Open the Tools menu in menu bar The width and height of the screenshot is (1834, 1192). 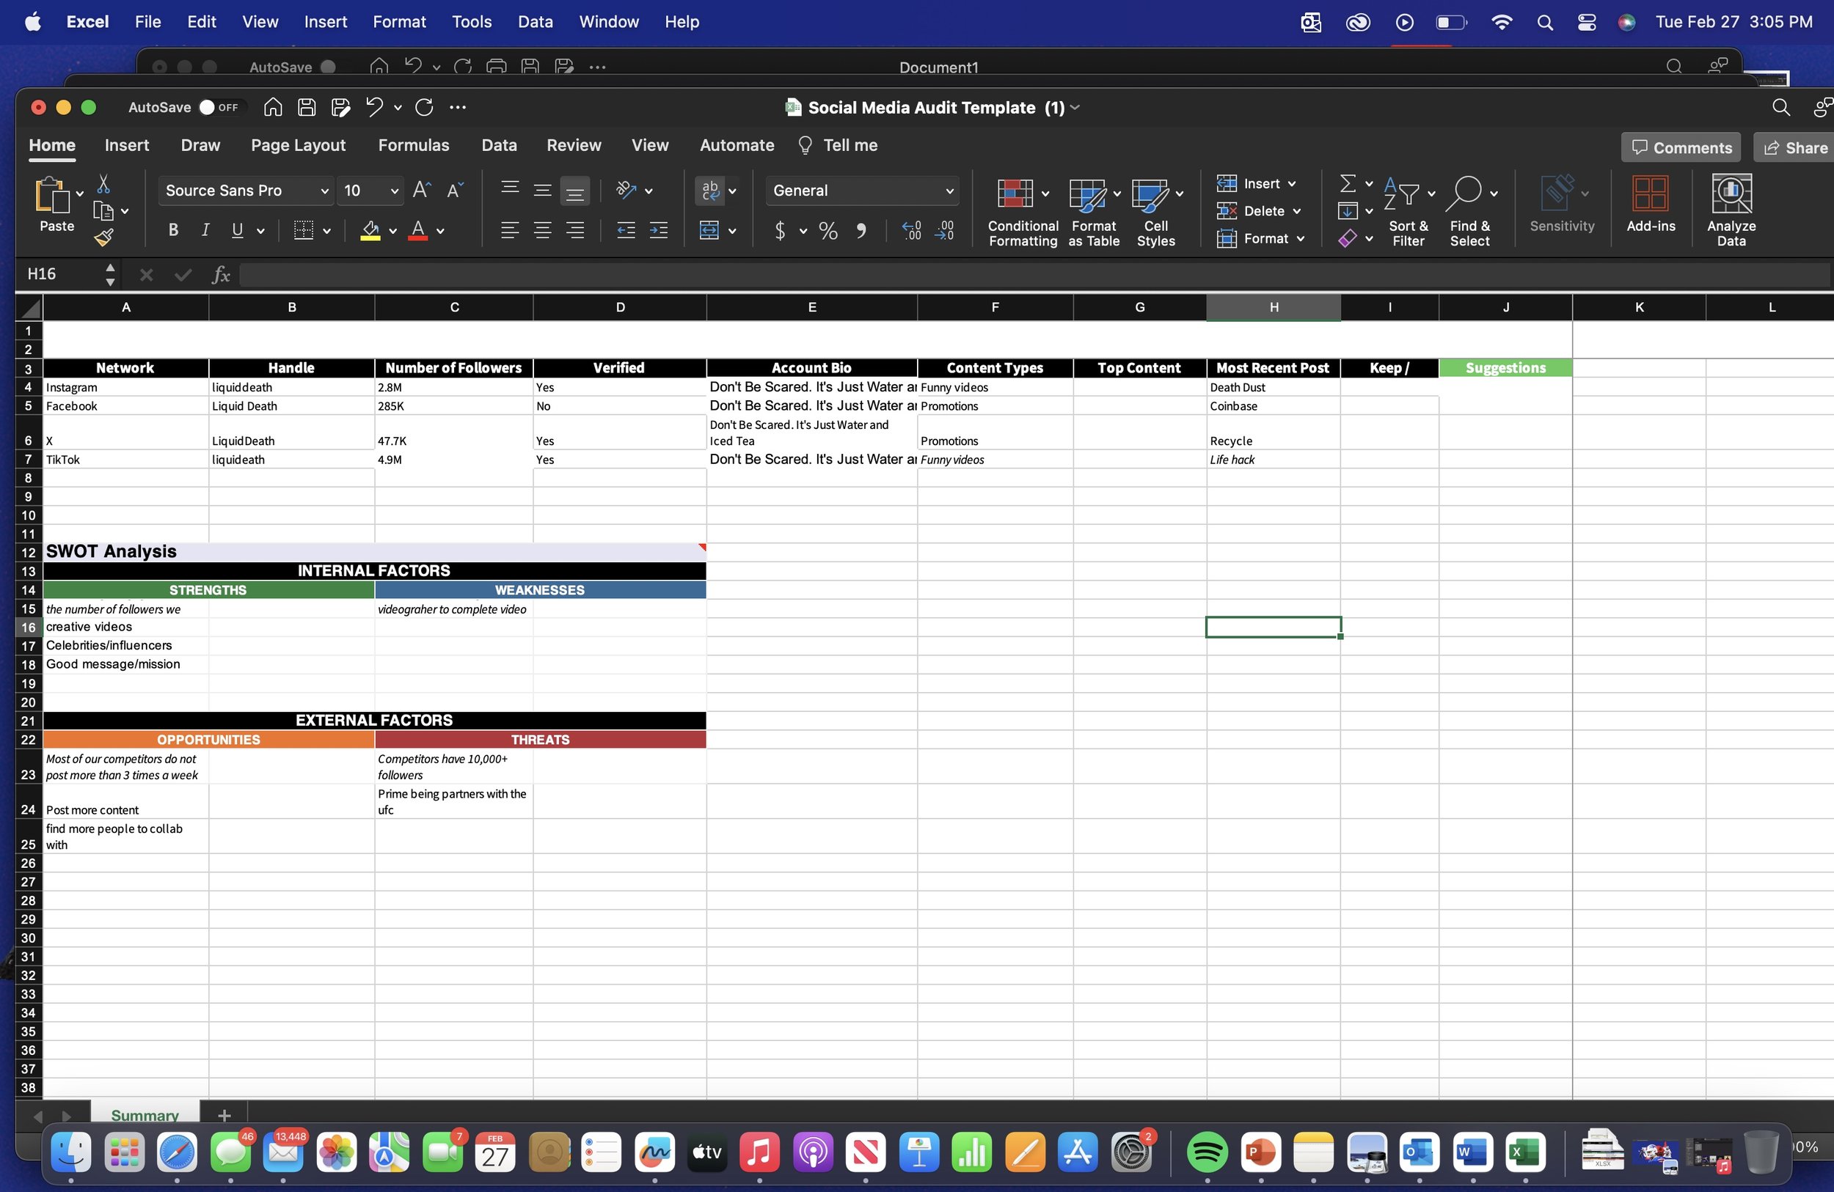coord(472,21)
